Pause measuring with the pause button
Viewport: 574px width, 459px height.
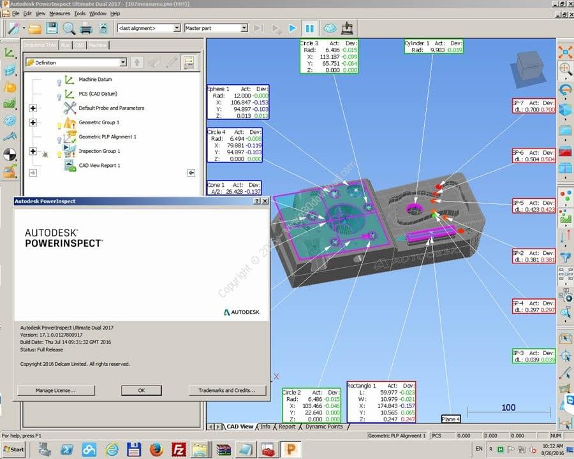pyautogui.click(x=309, y=28)
